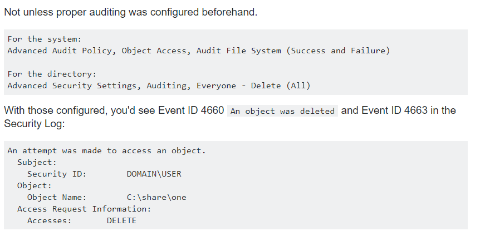This screenshot has width=480, height=236.
Task: Click the "Access Request Information:" line
Action: (x=84, y=209)
